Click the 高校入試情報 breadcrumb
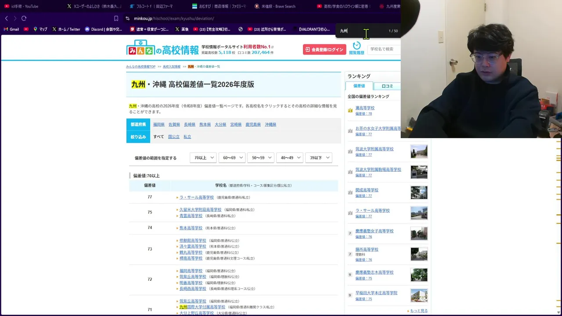 click(172, 67)
